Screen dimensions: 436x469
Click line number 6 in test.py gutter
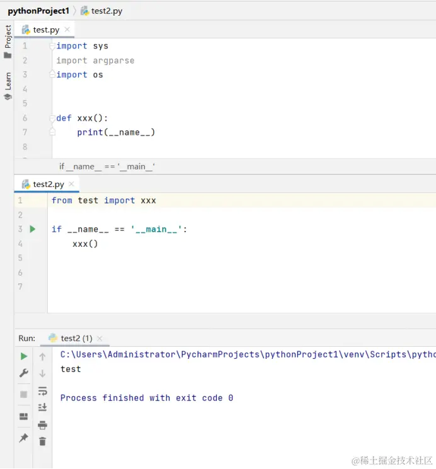(x=25, y=118)
